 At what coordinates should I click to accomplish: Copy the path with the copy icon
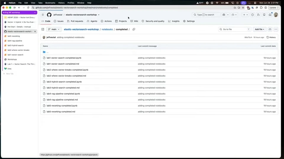click(134, 29)
